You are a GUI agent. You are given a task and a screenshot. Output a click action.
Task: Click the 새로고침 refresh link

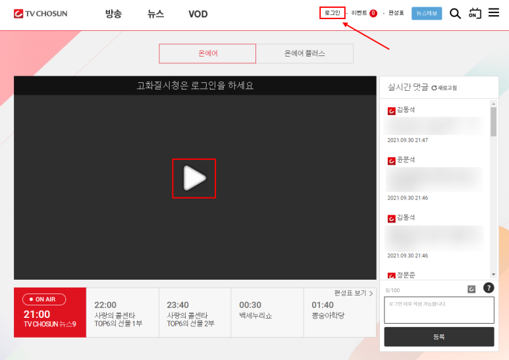(444, 88)
